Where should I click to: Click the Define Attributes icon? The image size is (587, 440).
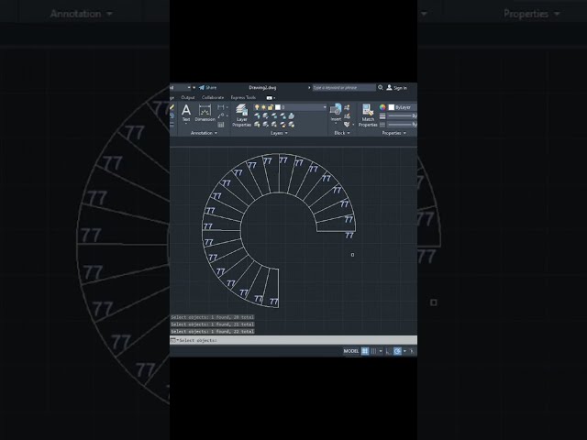pos(347,125)
